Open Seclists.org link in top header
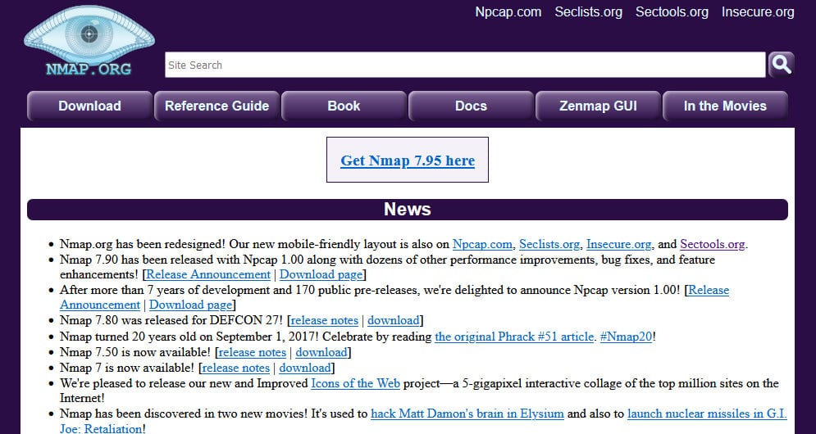Image resolution: width=816 pixels, height=434 pixels. tap(588, 12)
